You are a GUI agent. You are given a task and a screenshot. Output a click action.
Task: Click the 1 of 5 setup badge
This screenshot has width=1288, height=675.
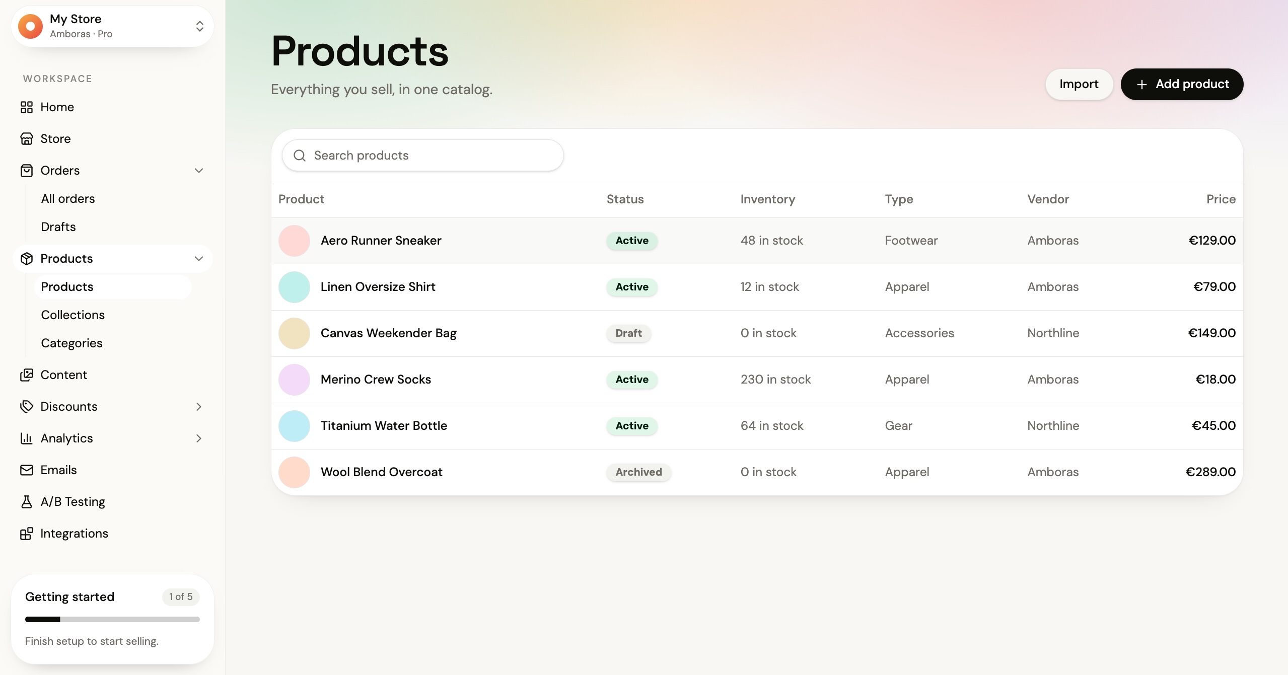coord(181,597)
